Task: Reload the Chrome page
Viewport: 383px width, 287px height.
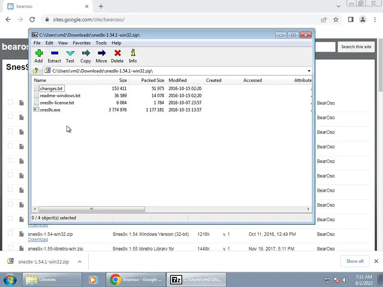Action: (32, 19)
